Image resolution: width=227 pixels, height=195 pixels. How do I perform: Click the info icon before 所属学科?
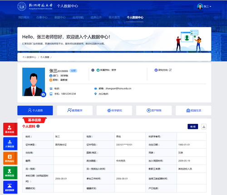pos(93,70)
